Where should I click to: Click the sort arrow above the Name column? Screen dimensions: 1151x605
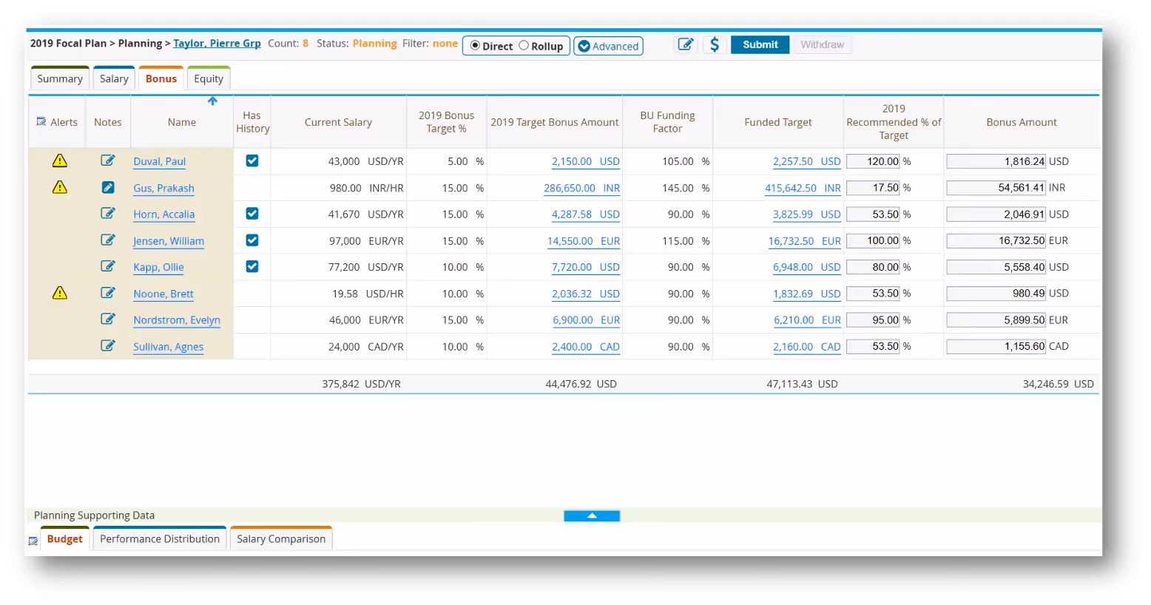pyautogui.click(x=212, y=101)
